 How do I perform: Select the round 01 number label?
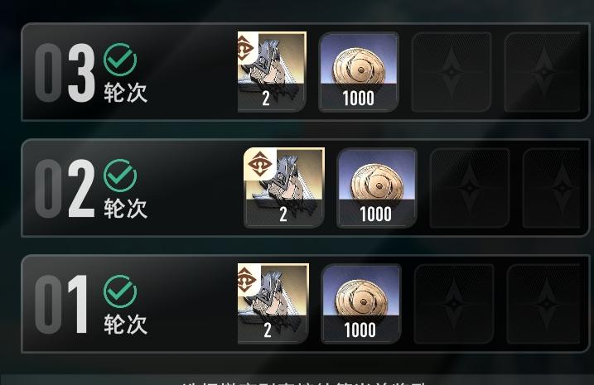(x=61, y=304)
